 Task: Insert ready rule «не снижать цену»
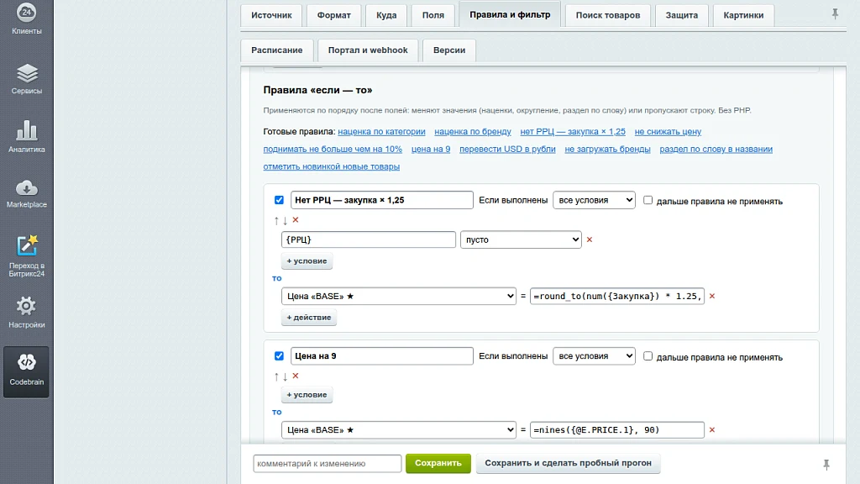point(668,132)
